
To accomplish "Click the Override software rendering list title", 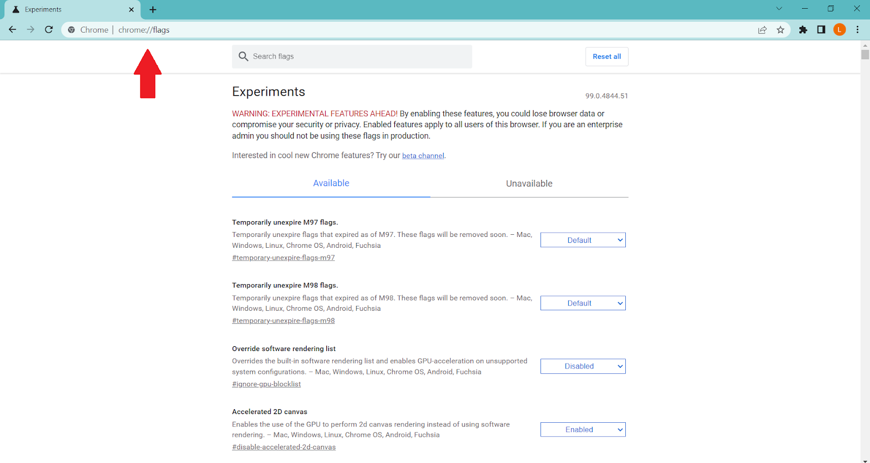I will 284,349.
